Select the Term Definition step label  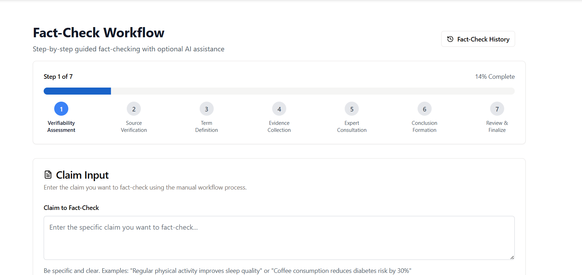[x=207, y=127]
